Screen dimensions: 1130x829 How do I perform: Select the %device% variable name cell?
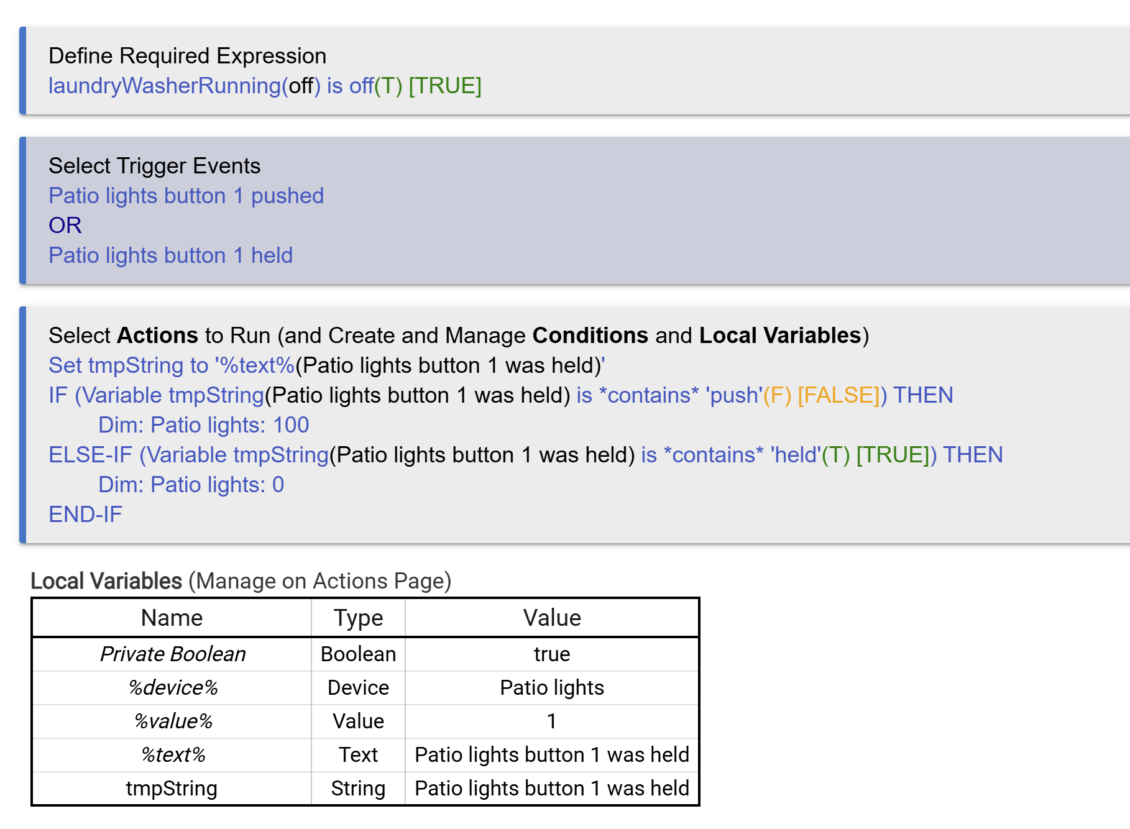pos(173,687)
